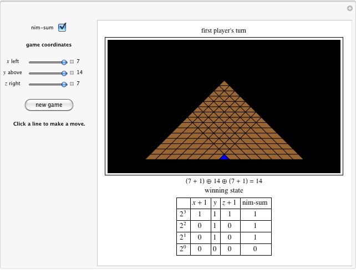This screenshot has width=356, height=270.
Task: Click the nim-sum column header in table
Action: click(x=254, y=202)
